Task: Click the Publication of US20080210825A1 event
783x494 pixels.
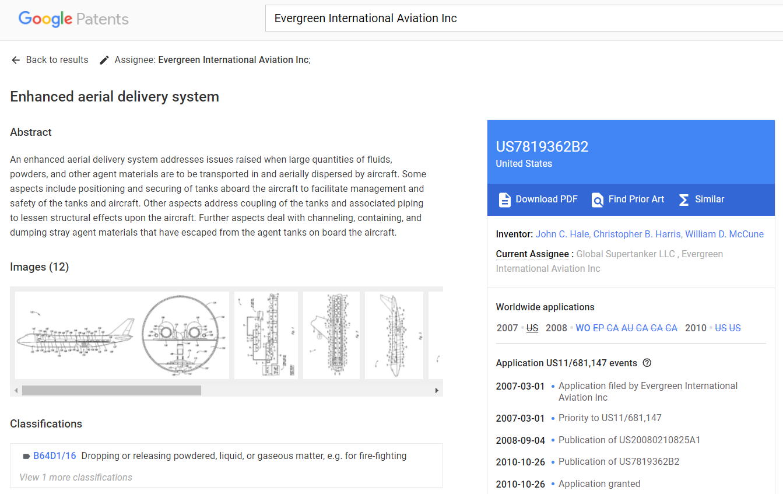Action: click(630, 440)
